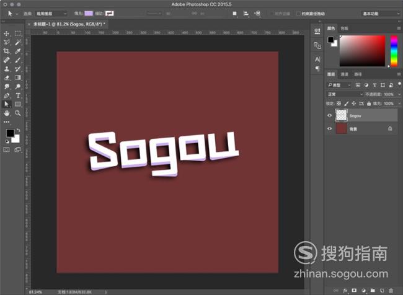
Task: Add a layer mask
Action: pyautogui.click(x=354, y=291)
